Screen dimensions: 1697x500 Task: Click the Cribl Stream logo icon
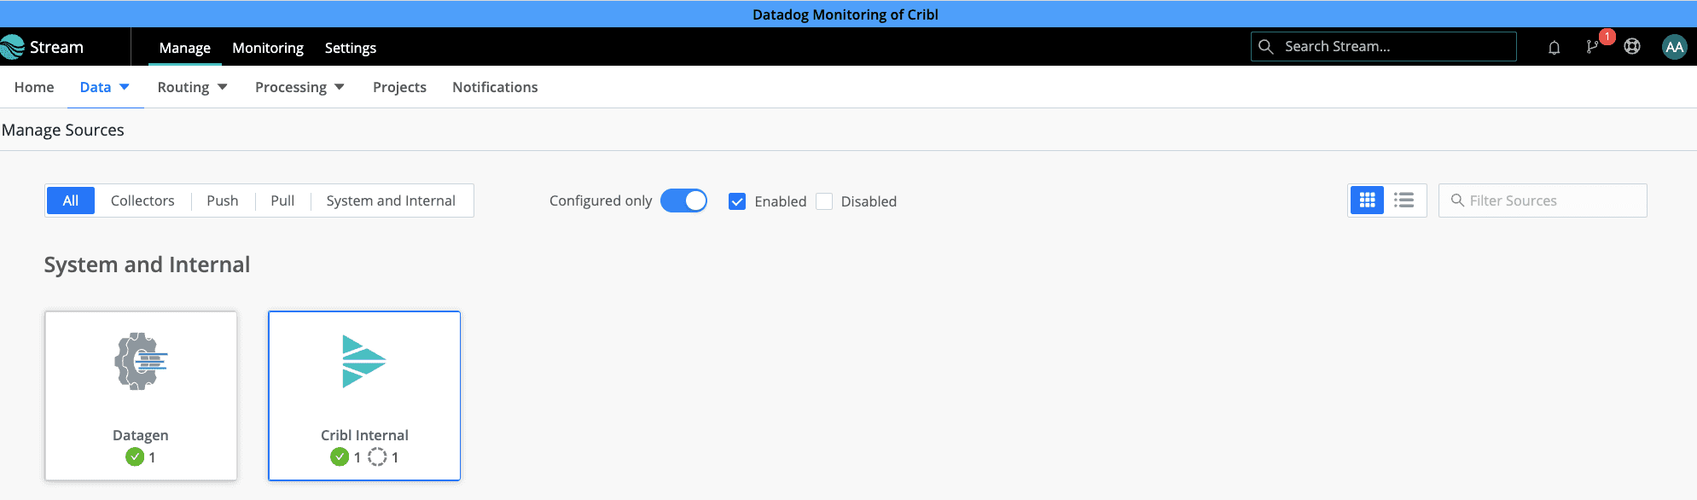tap(13, 47)
